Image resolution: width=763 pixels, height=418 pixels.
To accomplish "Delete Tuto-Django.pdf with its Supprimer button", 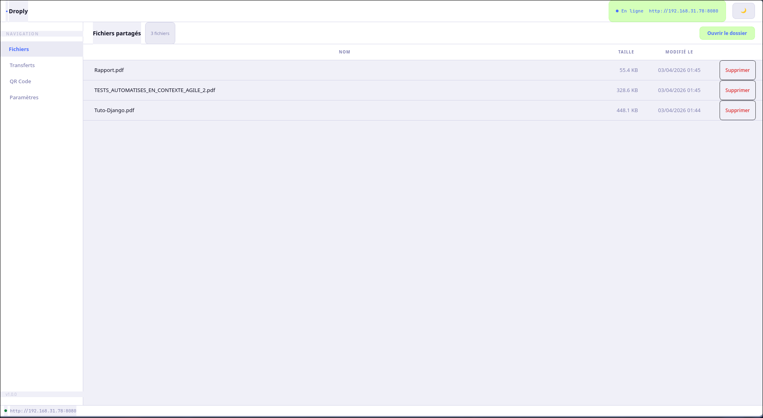I will [737, 110].
